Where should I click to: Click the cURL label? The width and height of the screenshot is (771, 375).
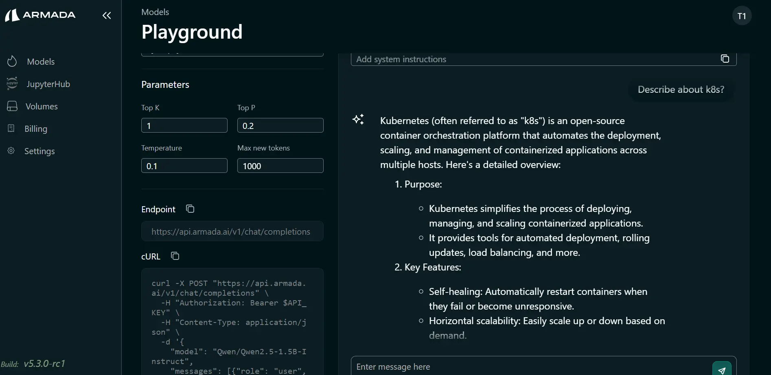click(x=151, y=256)
